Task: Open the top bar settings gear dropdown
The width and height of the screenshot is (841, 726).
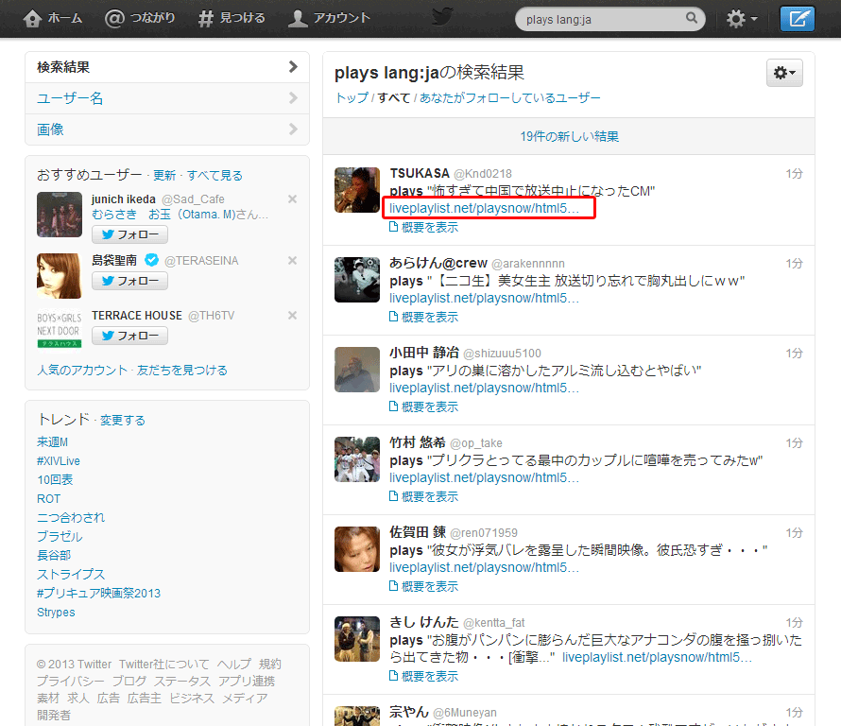Action: pyautogui.click(x=742, y=19)
